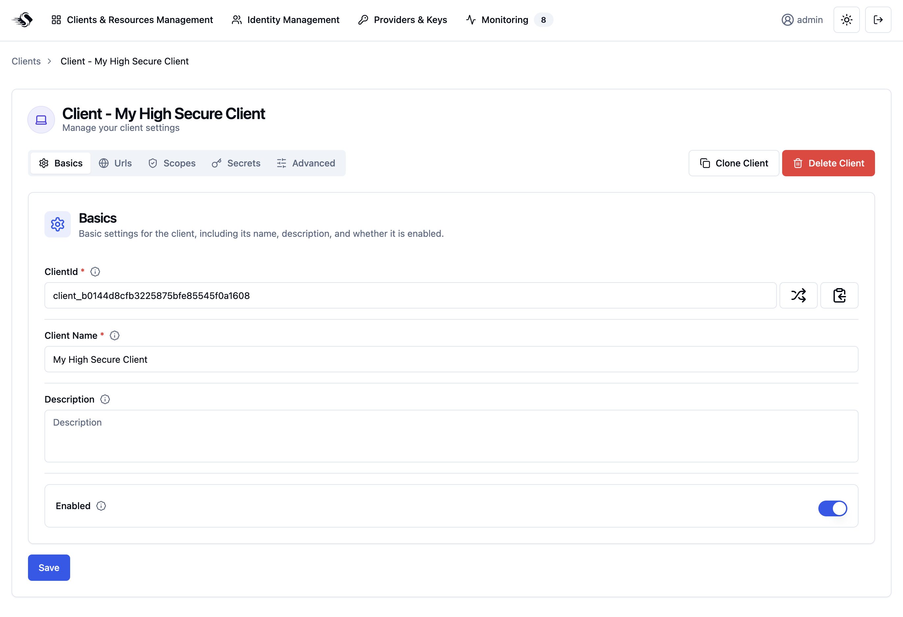Generate random ClientId with shuffle icon
The width and height of the screenshot is (903, 617).
click(x=799, y=295)
